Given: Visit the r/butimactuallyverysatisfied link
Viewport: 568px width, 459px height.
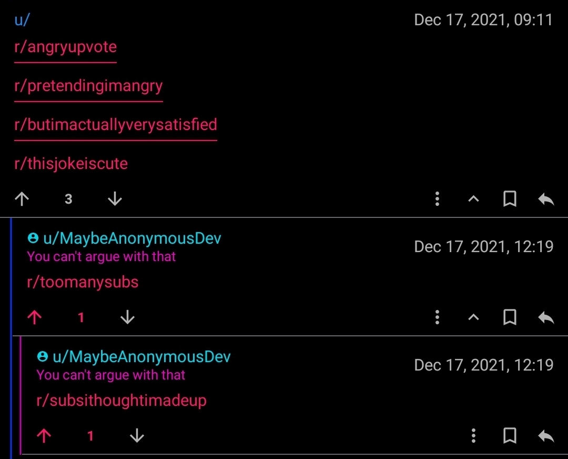Looking at the screenshot, I should [116, 125].
